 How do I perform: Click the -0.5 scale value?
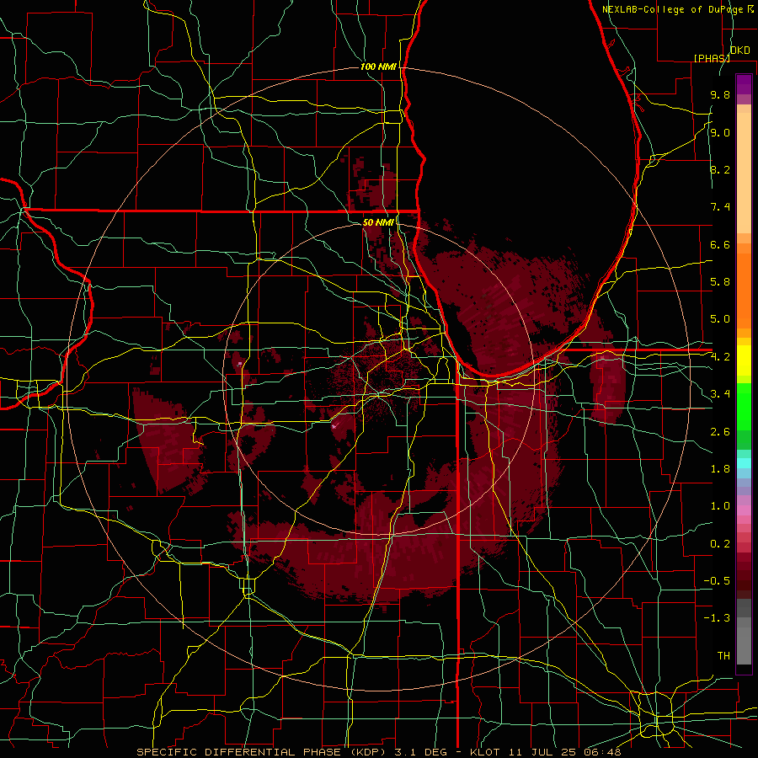pyautogui.click(x=717, y=580)
